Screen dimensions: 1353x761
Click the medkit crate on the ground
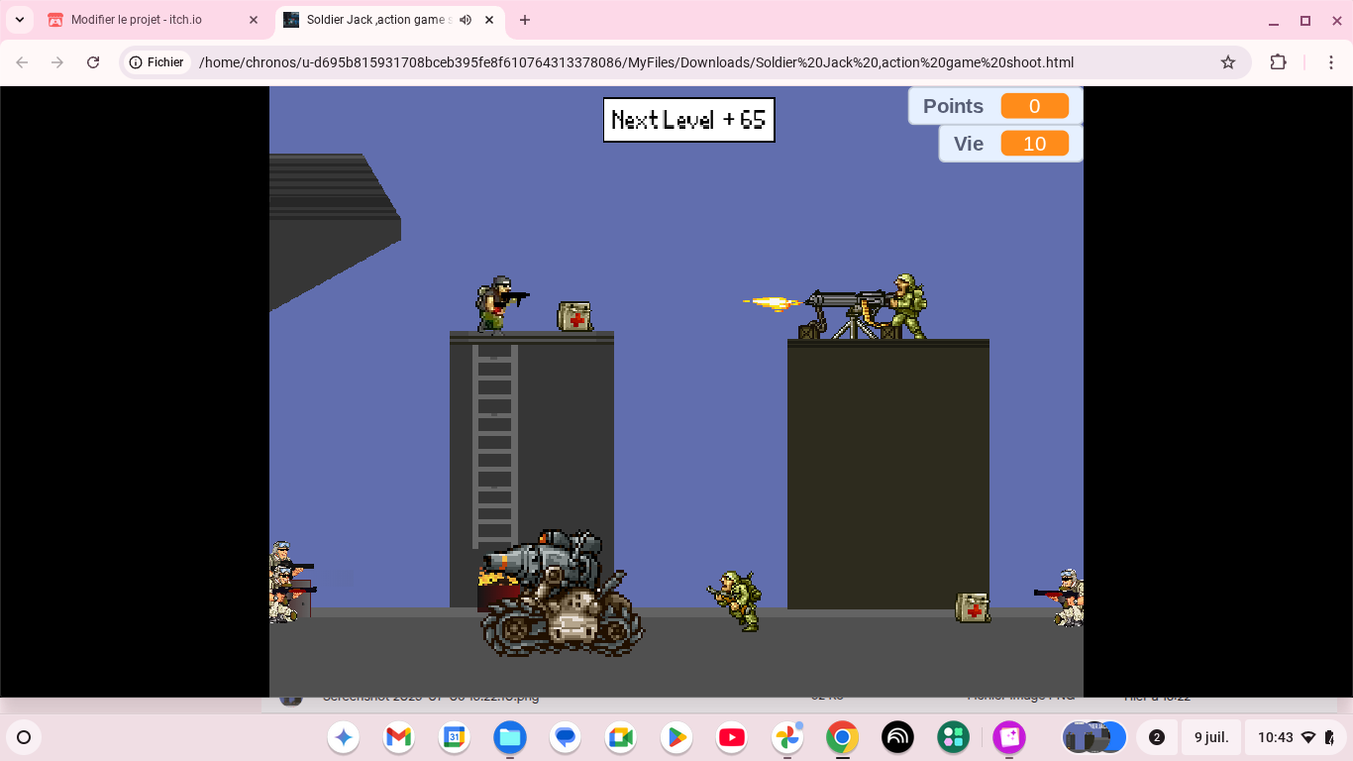[973, 607]
